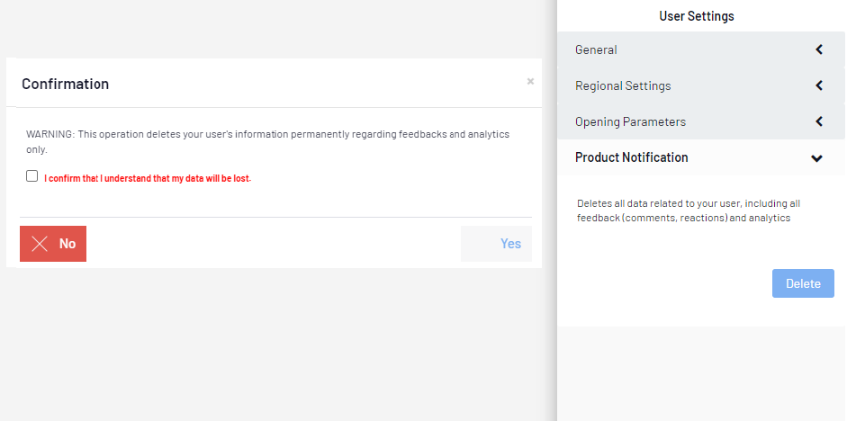Collapse the Product Notification down chevron
This screenshot has width=847, height=421.
[816, 158]
